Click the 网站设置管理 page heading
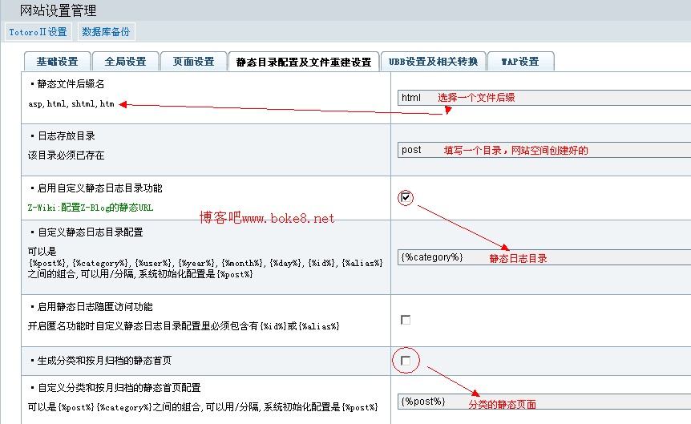Screen dimensions: 691x424 point(58,10)
